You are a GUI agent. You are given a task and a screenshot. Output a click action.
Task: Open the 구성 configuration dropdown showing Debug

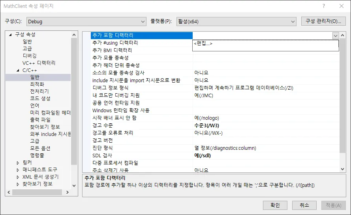point(86,21)
